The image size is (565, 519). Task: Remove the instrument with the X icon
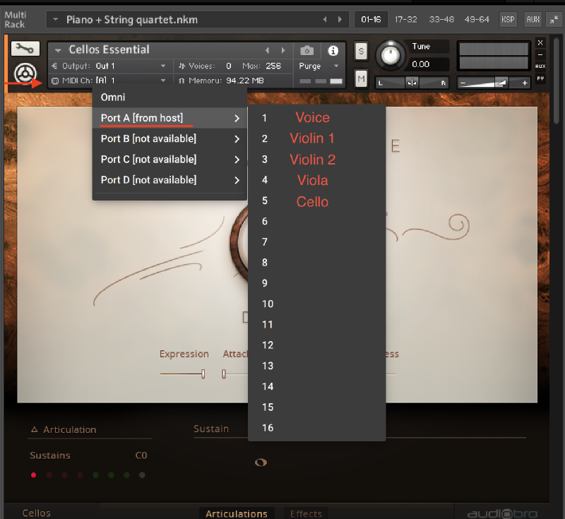pyautogui.click(x=540, y=42)
